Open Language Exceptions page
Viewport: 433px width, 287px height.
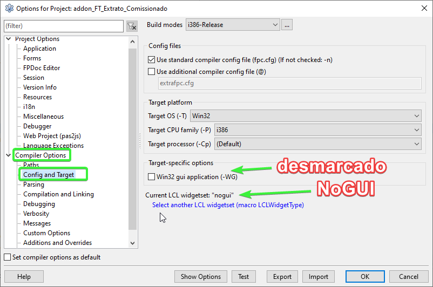(x=53, y=146)
